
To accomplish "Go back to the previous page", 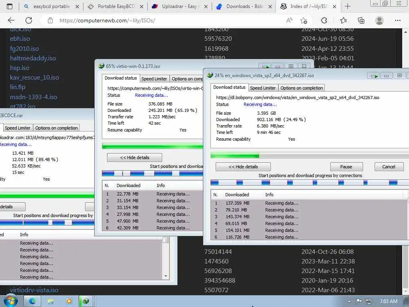I will tap(11, 20).
